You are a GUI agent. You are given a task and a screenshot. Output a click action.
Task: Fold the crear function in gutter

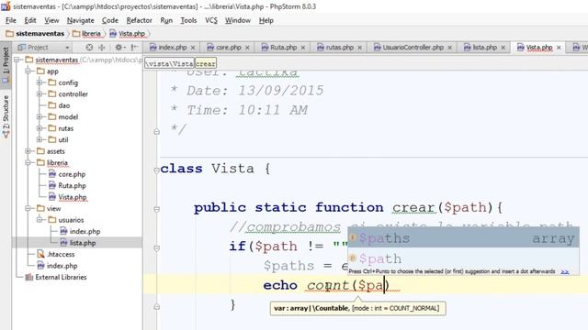coord(157,209)
